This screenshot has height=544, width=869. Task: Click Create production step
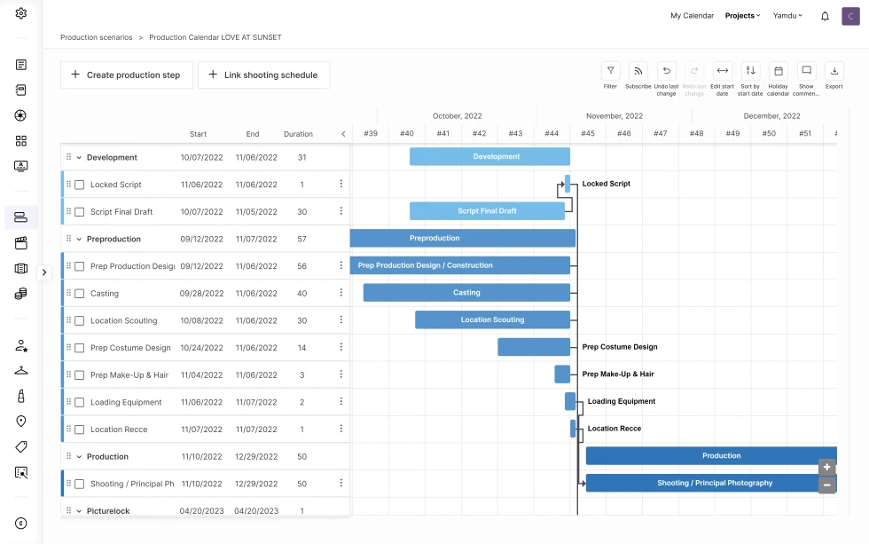point(126,75)
